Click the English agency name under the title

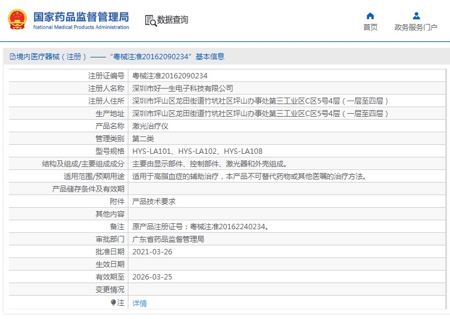81,28
